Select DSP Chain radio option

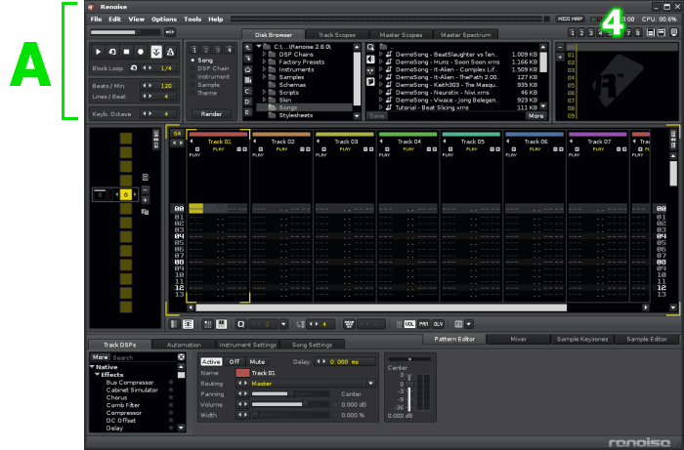click(210, 68)
